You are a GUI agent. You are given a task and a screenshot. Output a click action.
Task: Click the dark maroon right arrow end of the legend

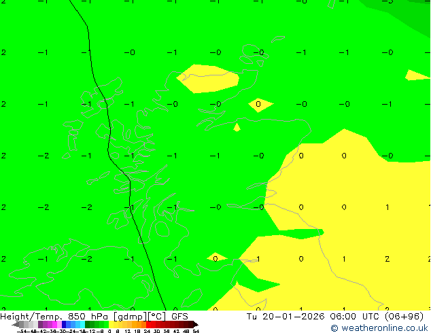click(196, 324)
